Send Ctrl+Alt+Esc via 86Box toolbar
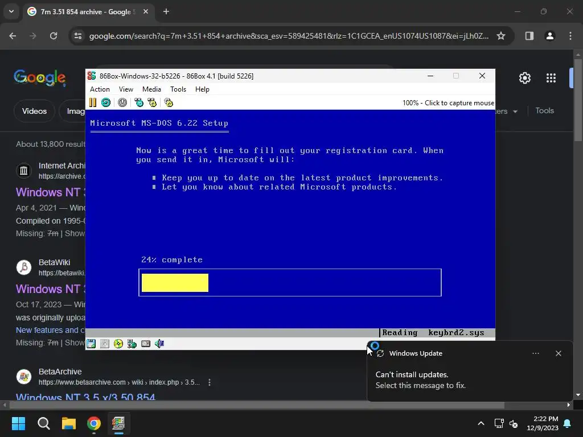The width and height of the screenshot is (583, 437). click(153, 102)
